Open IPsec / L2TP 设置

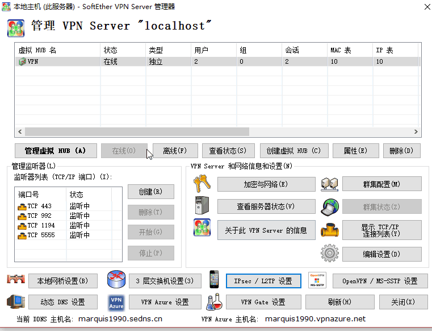(x=263, y=281)
